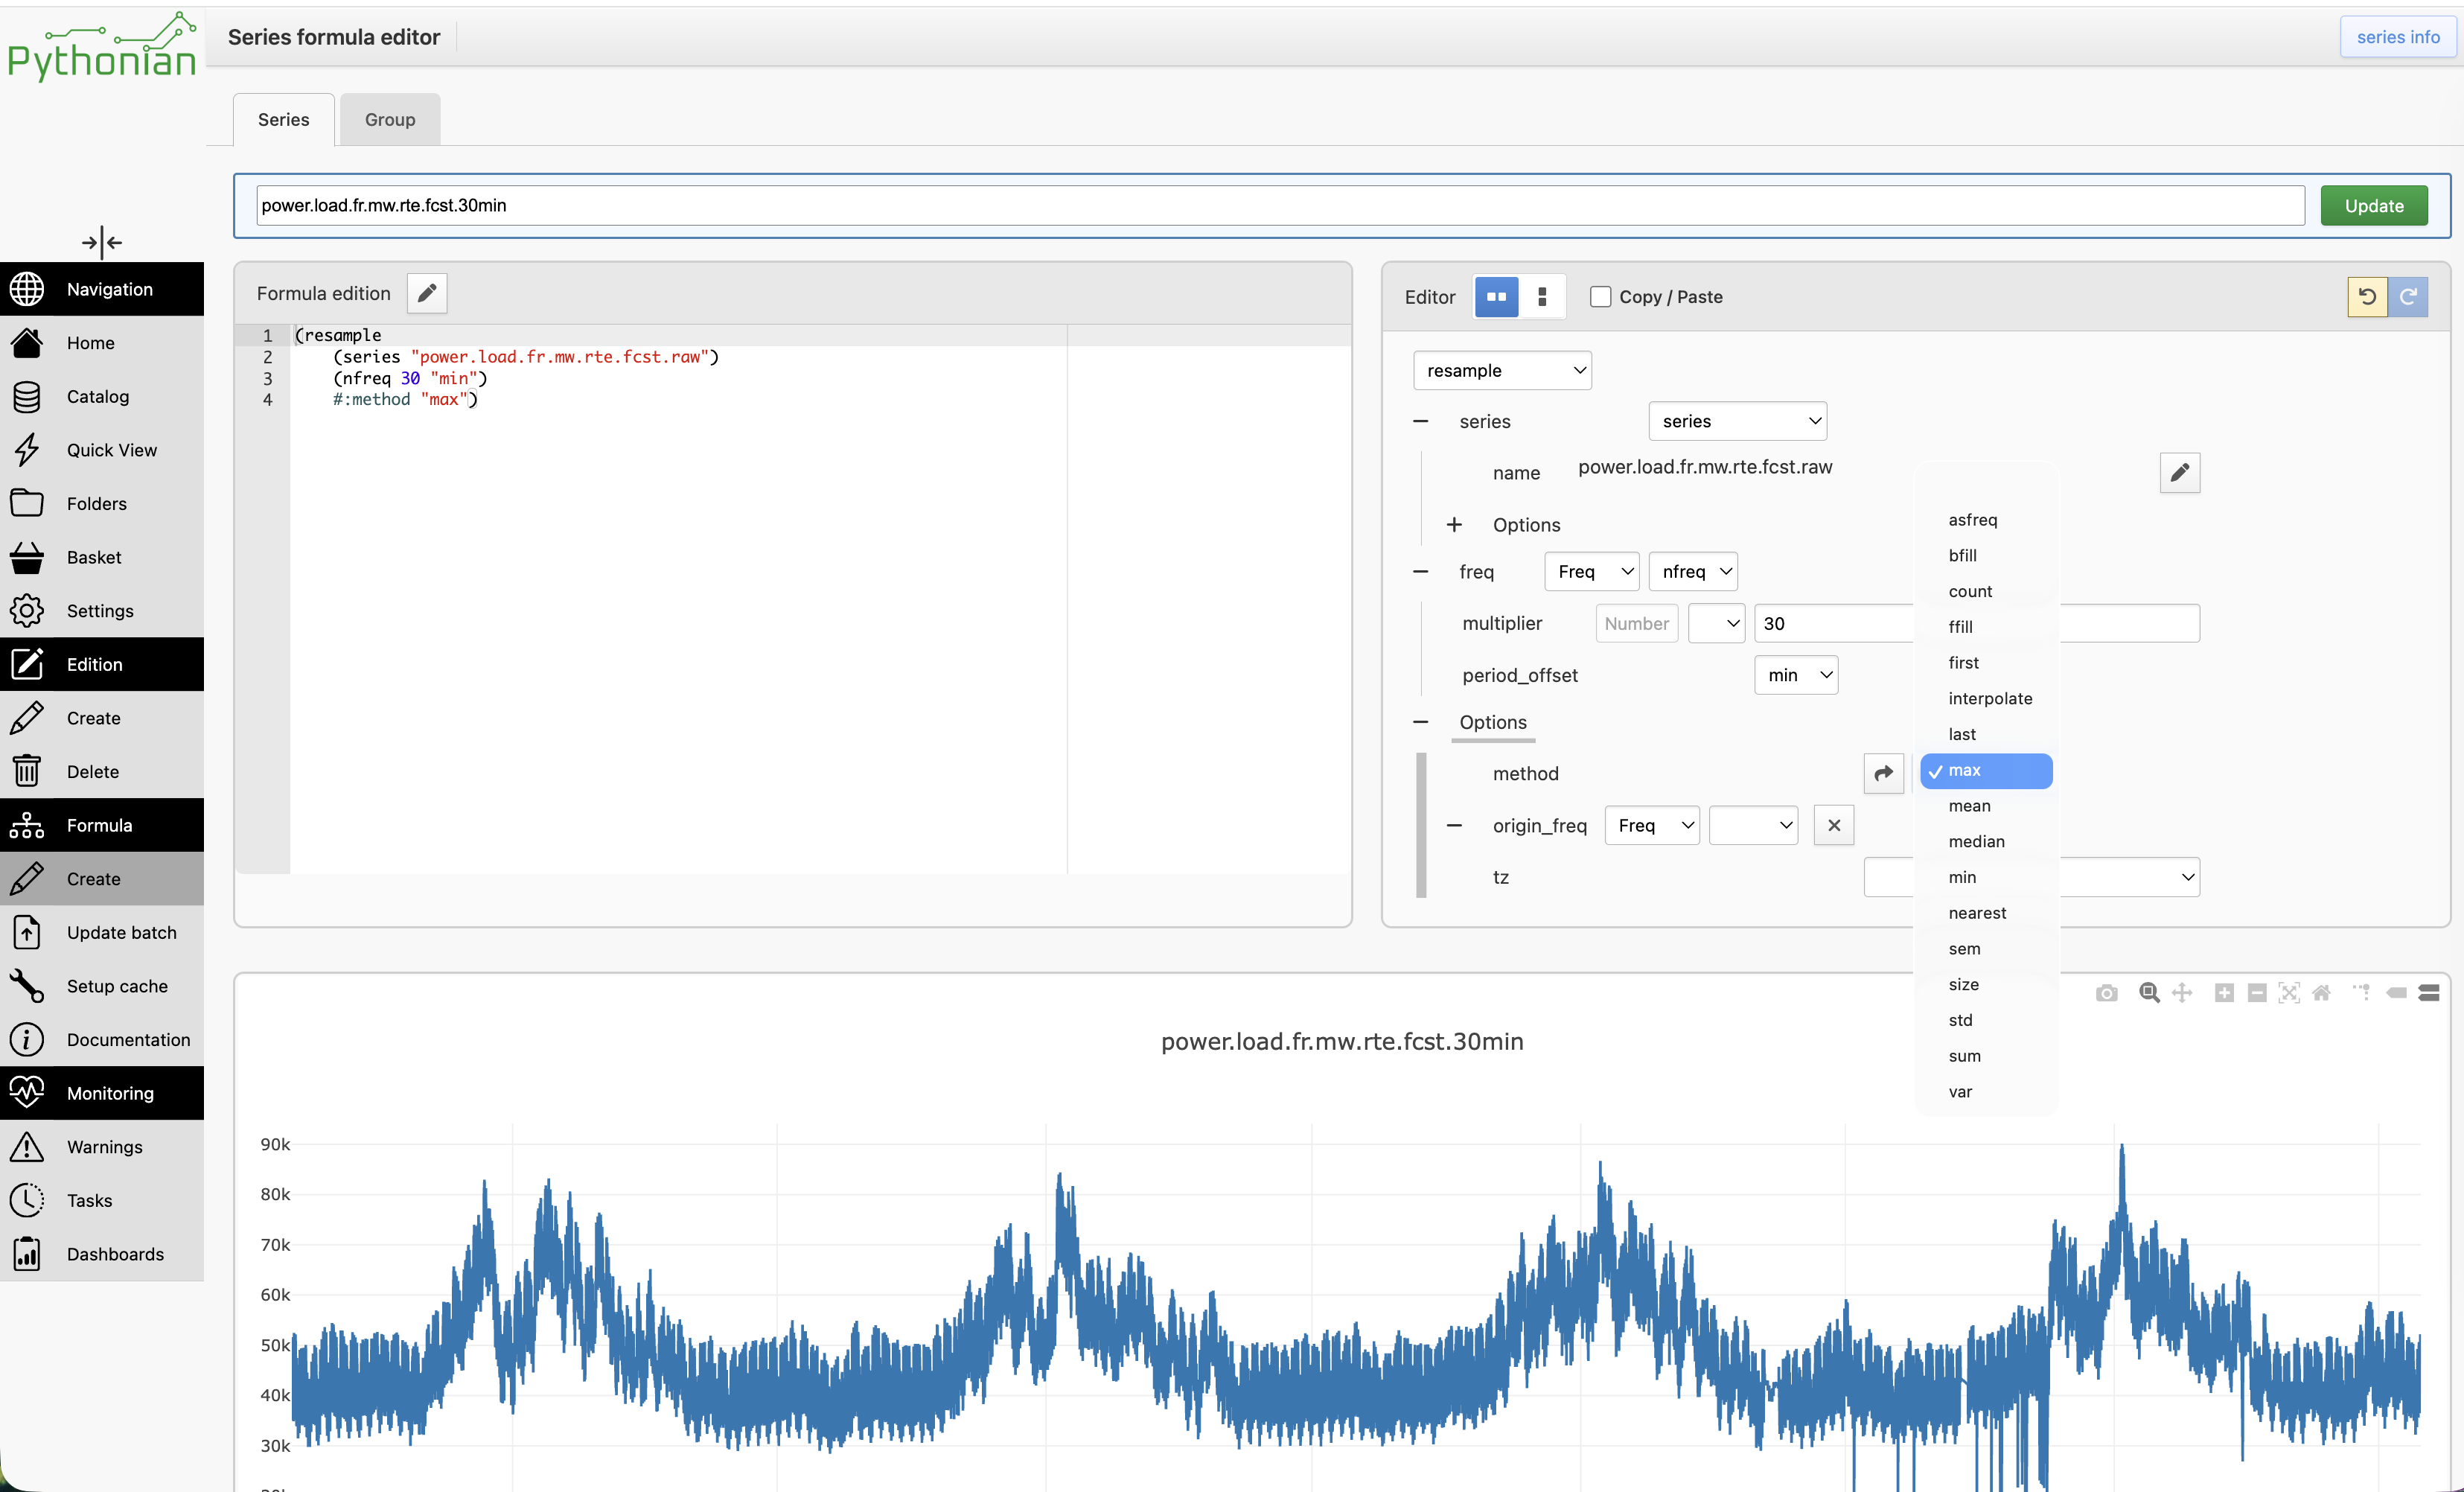Choose interpolate from method list

click(1986, 699)
